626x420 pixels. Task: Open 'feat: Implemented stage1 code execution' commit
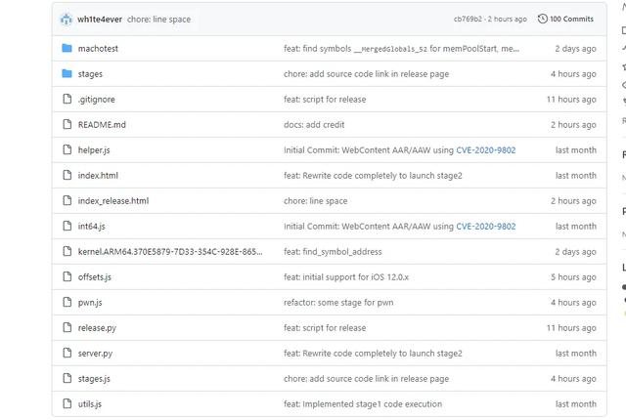click(x=363, y=404)
